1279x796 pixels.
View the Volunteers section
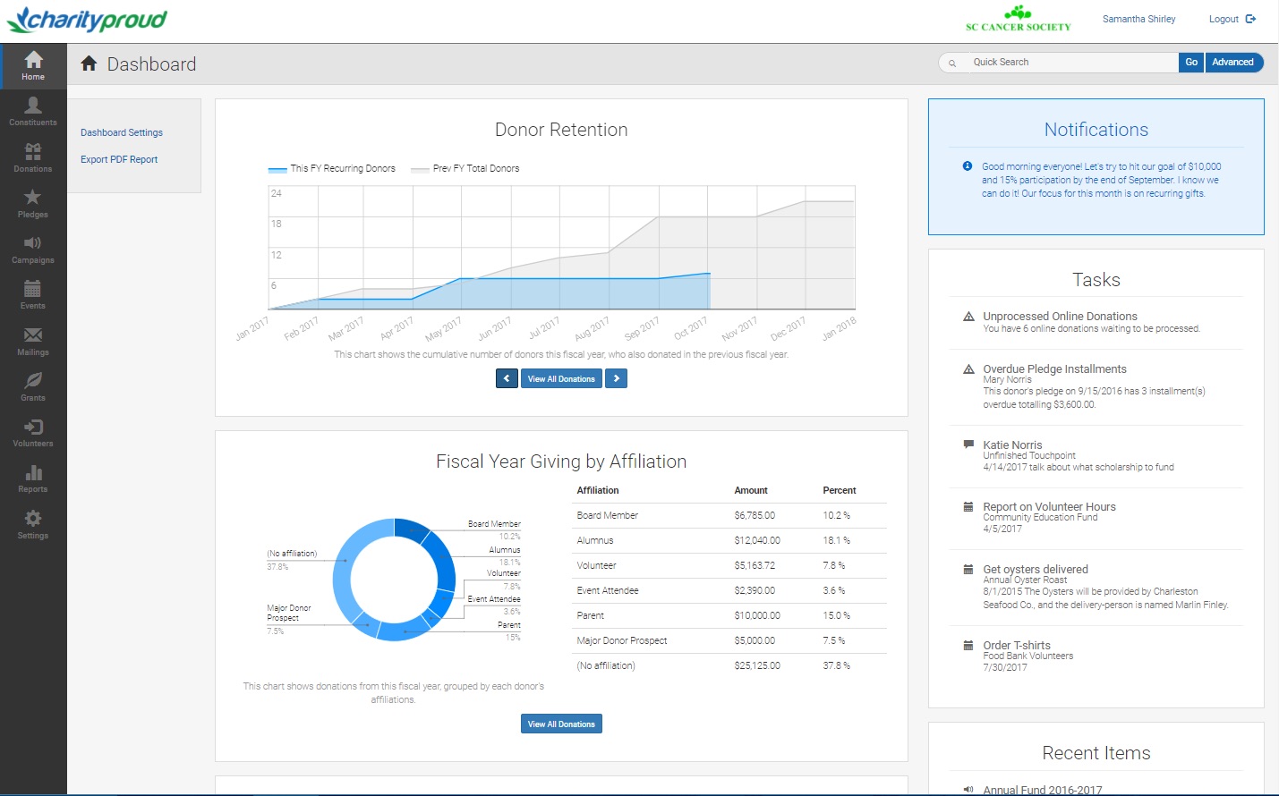click(33, 433)
